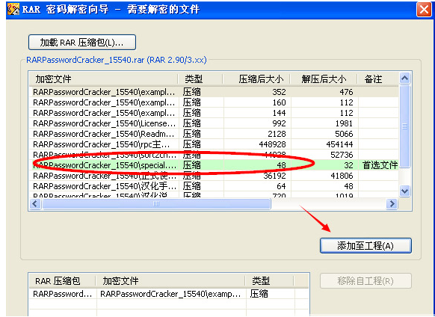Click the 类型 column header in project list

(x=270, y=281)
